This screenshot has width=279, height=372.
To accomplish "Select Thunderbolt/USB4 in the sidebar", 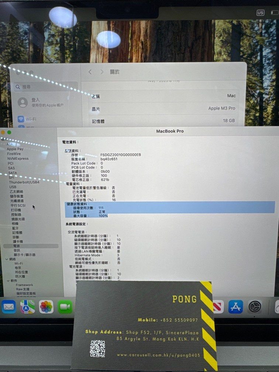I will (24, 182).
